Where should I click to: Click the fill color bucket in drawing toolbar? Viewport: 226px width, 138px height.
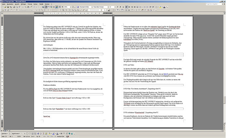click(49, 133)
